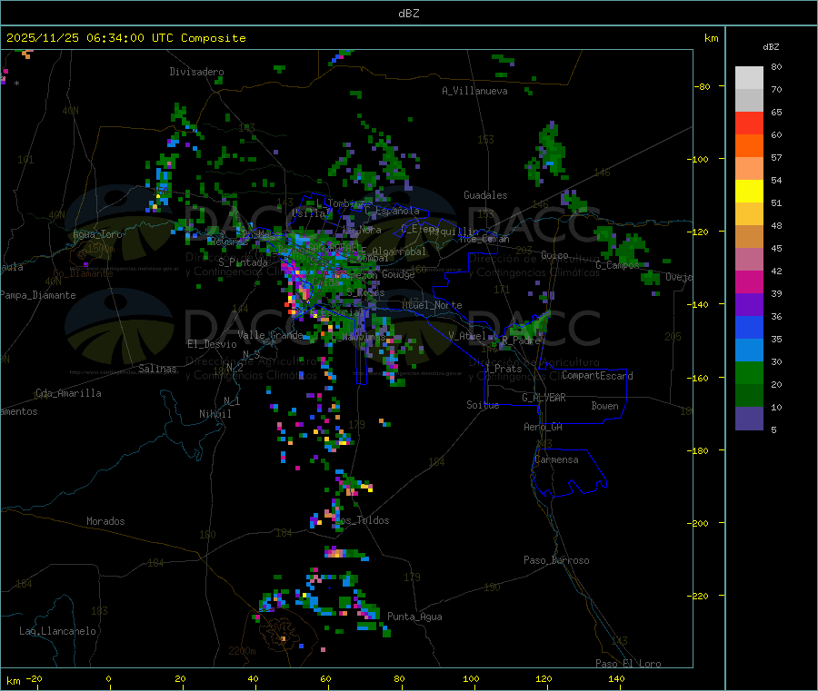
Task: Click the Aero_GA place label
Action: coord(544,427)
